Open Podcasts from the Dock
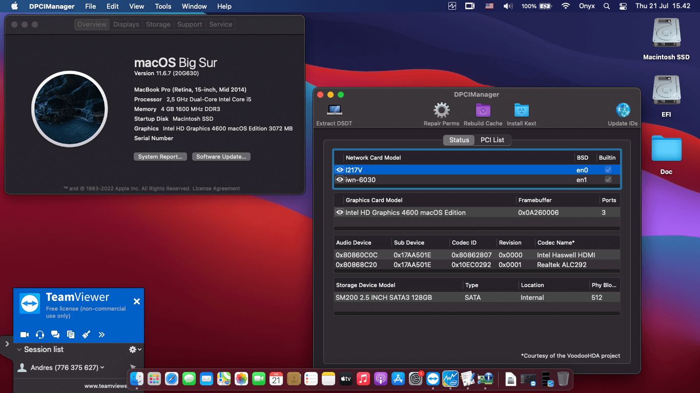Viewport: 700px width, 393px height. pos(381,379)
